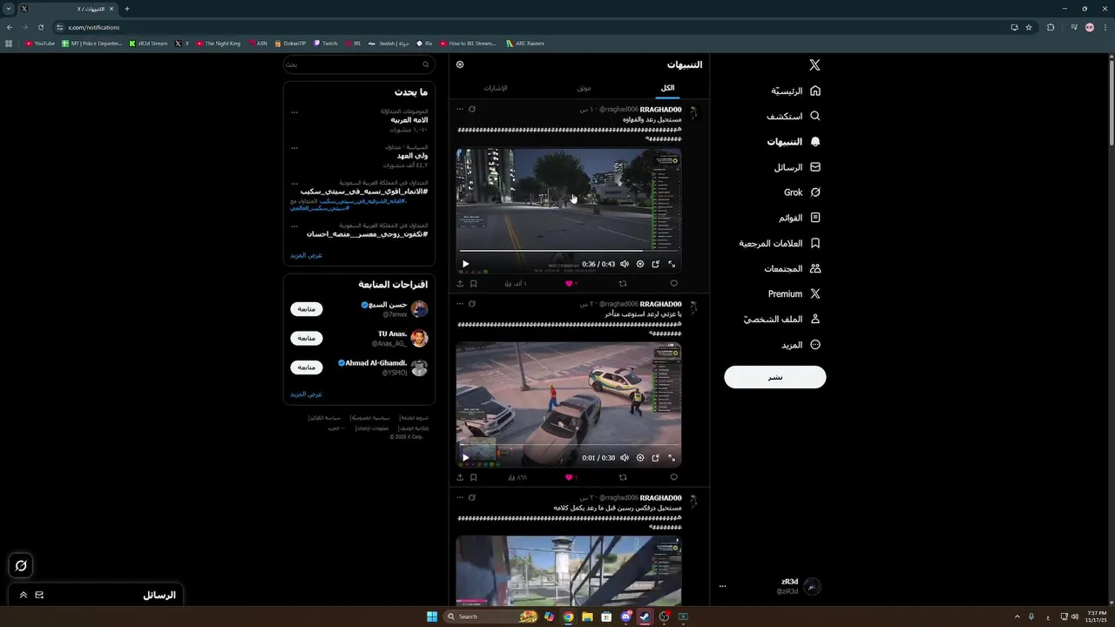
Task: Seek on the 0:36 video progress bar
Action: (x=569, y=251)
